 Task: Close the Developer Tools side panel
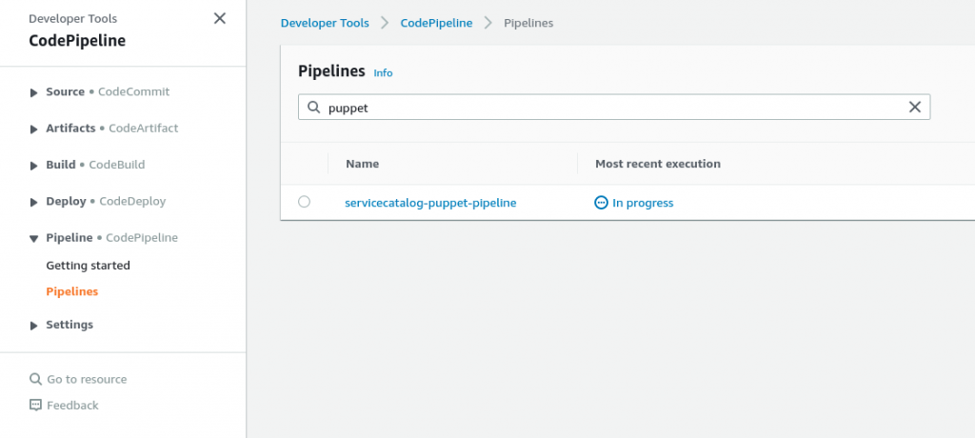[x=220, y=19]
